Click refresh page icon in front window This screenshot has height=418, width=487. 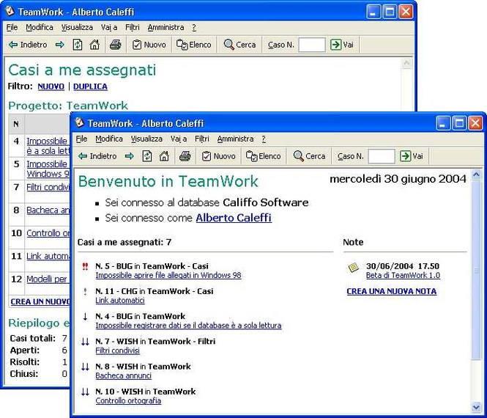click(147, 156)
